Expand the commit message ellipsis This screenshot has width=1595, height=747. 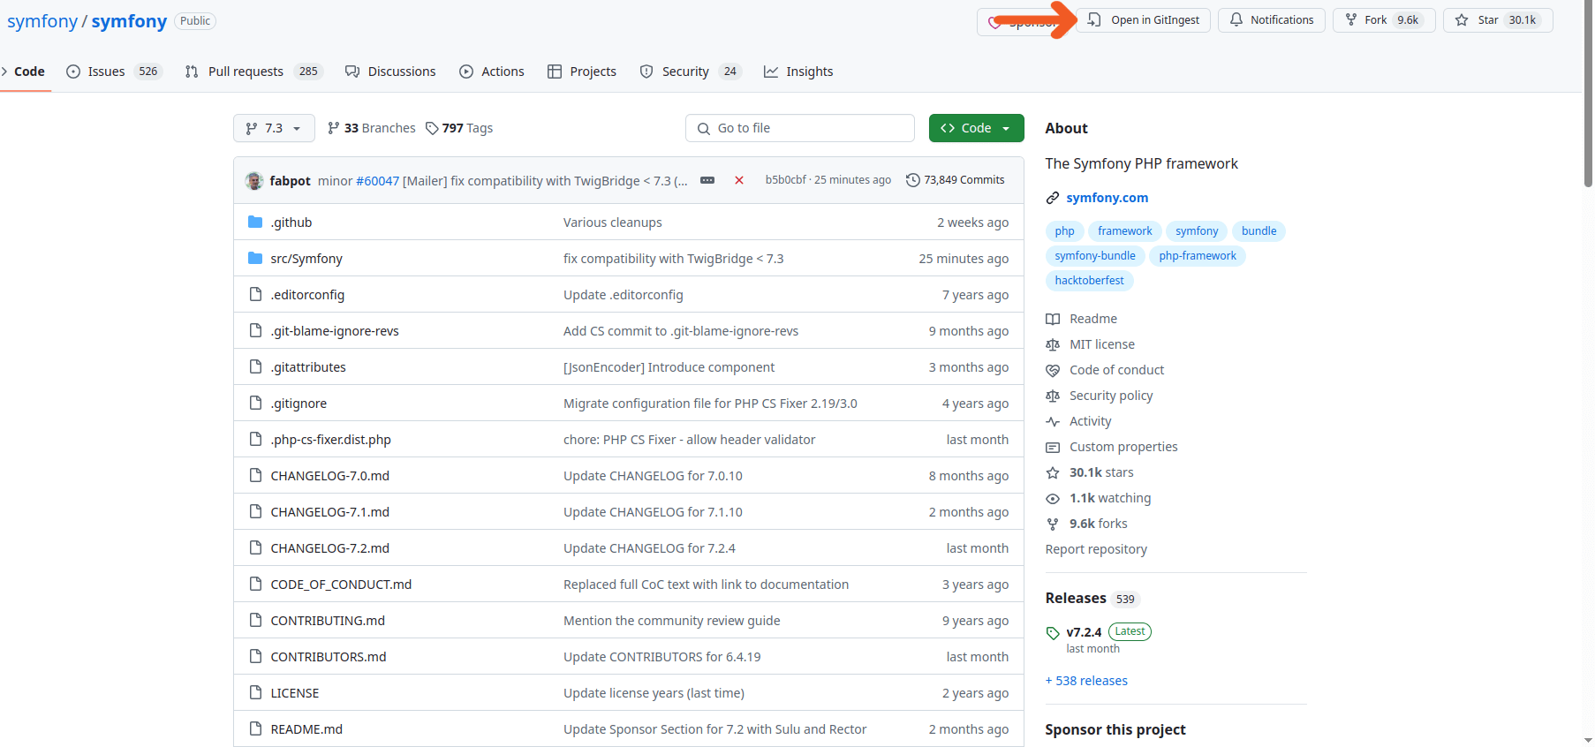tap(707, 180)
